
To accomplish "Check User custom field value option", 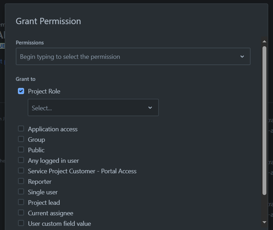I will click(21, 223).
